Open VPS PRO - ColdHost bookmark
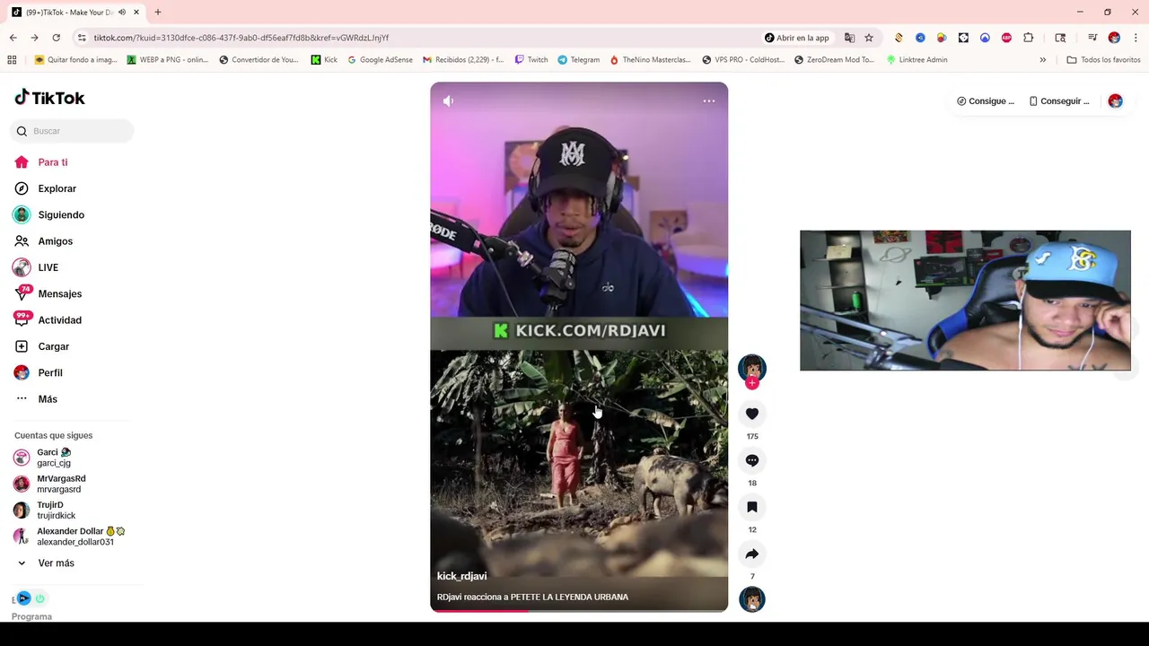Viewport: 1149px width, 646px height. click(x=743, y=60)
